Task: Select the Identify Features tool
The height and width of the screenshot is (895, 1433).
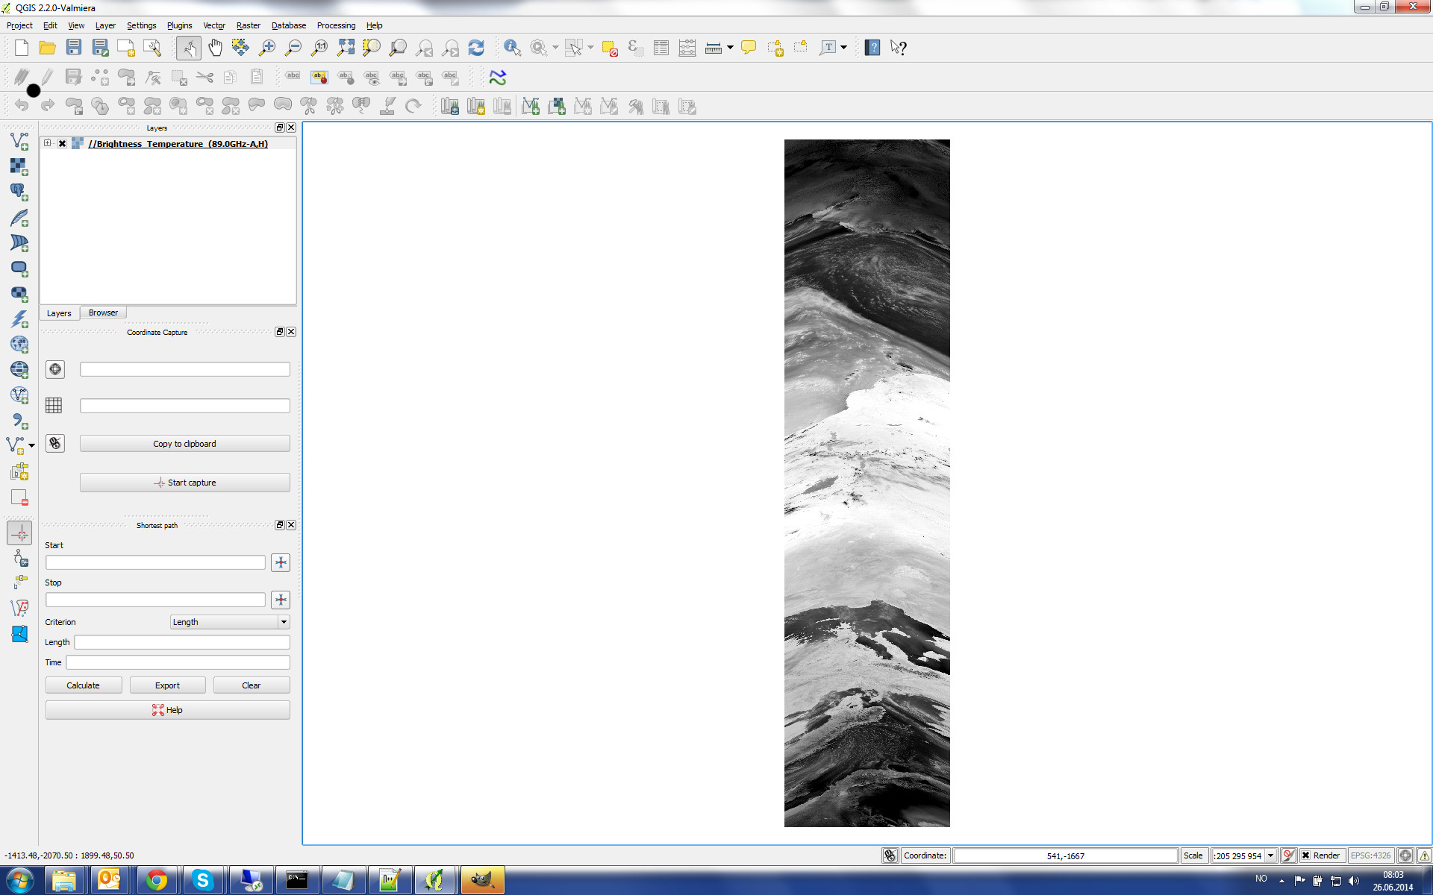Action: (x=512, y=48)
